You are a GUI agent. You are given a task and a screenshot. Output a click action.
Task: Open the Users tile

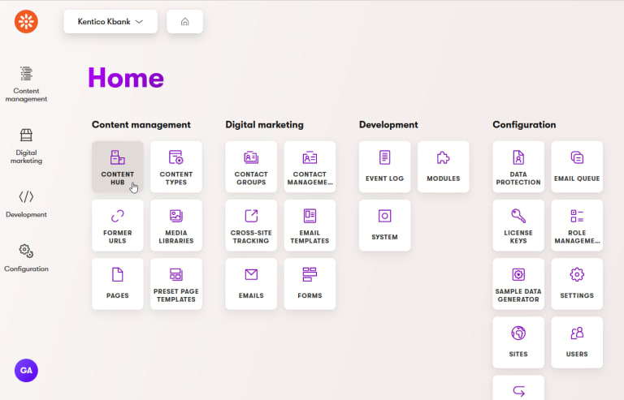pos(577,342)
